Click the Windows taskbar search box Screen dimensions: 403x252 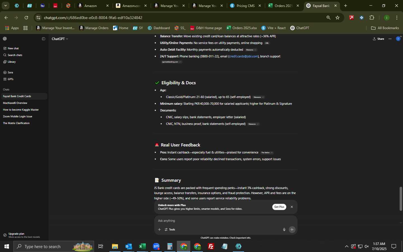[54, 246]
